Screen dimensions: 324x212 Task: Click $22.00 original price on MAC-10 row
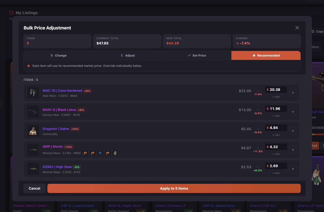245,91
